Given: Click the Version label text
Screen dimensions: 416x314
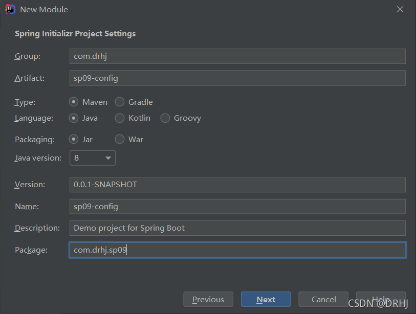Looking at the screenshot, I should pos(30,185).
